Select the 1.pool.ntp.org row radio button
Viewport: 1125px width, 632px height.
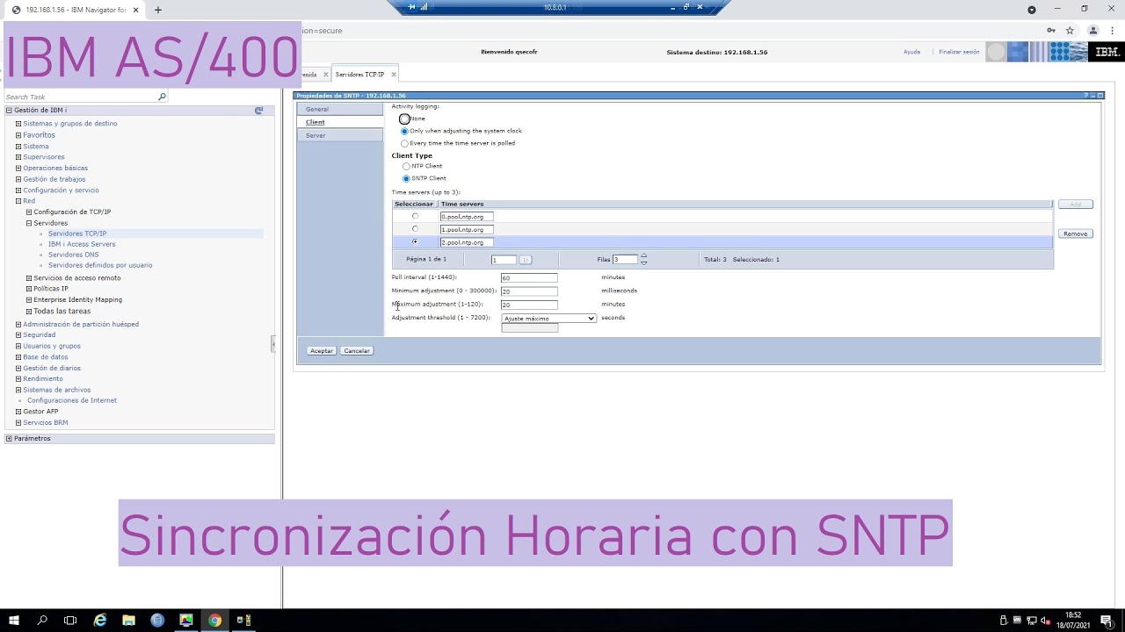[415, 229]
